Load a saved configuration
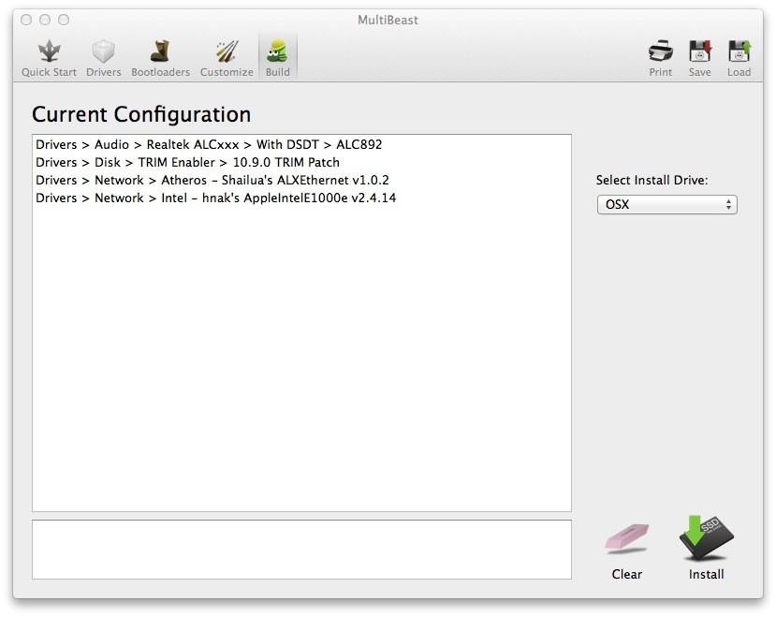The width and height of the screenshot is (776, 617). point(739,58)
